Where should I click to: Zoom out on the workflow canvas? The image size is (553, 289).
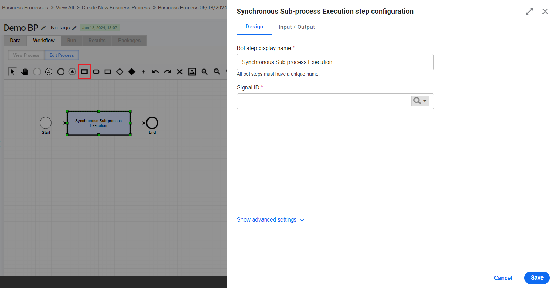pyautogui.click(x=217, y=72)
